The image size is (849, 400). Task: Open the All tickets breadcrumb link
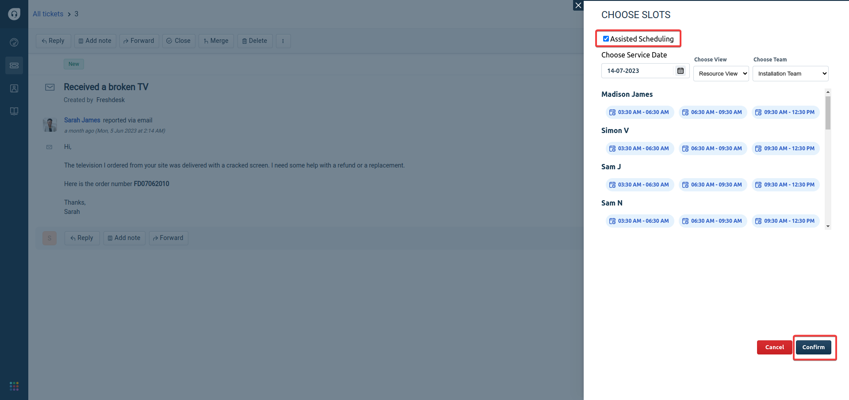point(48,14)
